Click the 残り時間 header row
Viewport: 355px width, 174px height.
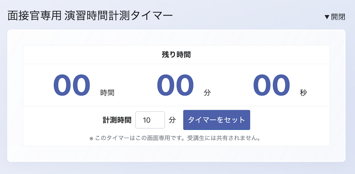coord(176,54)
